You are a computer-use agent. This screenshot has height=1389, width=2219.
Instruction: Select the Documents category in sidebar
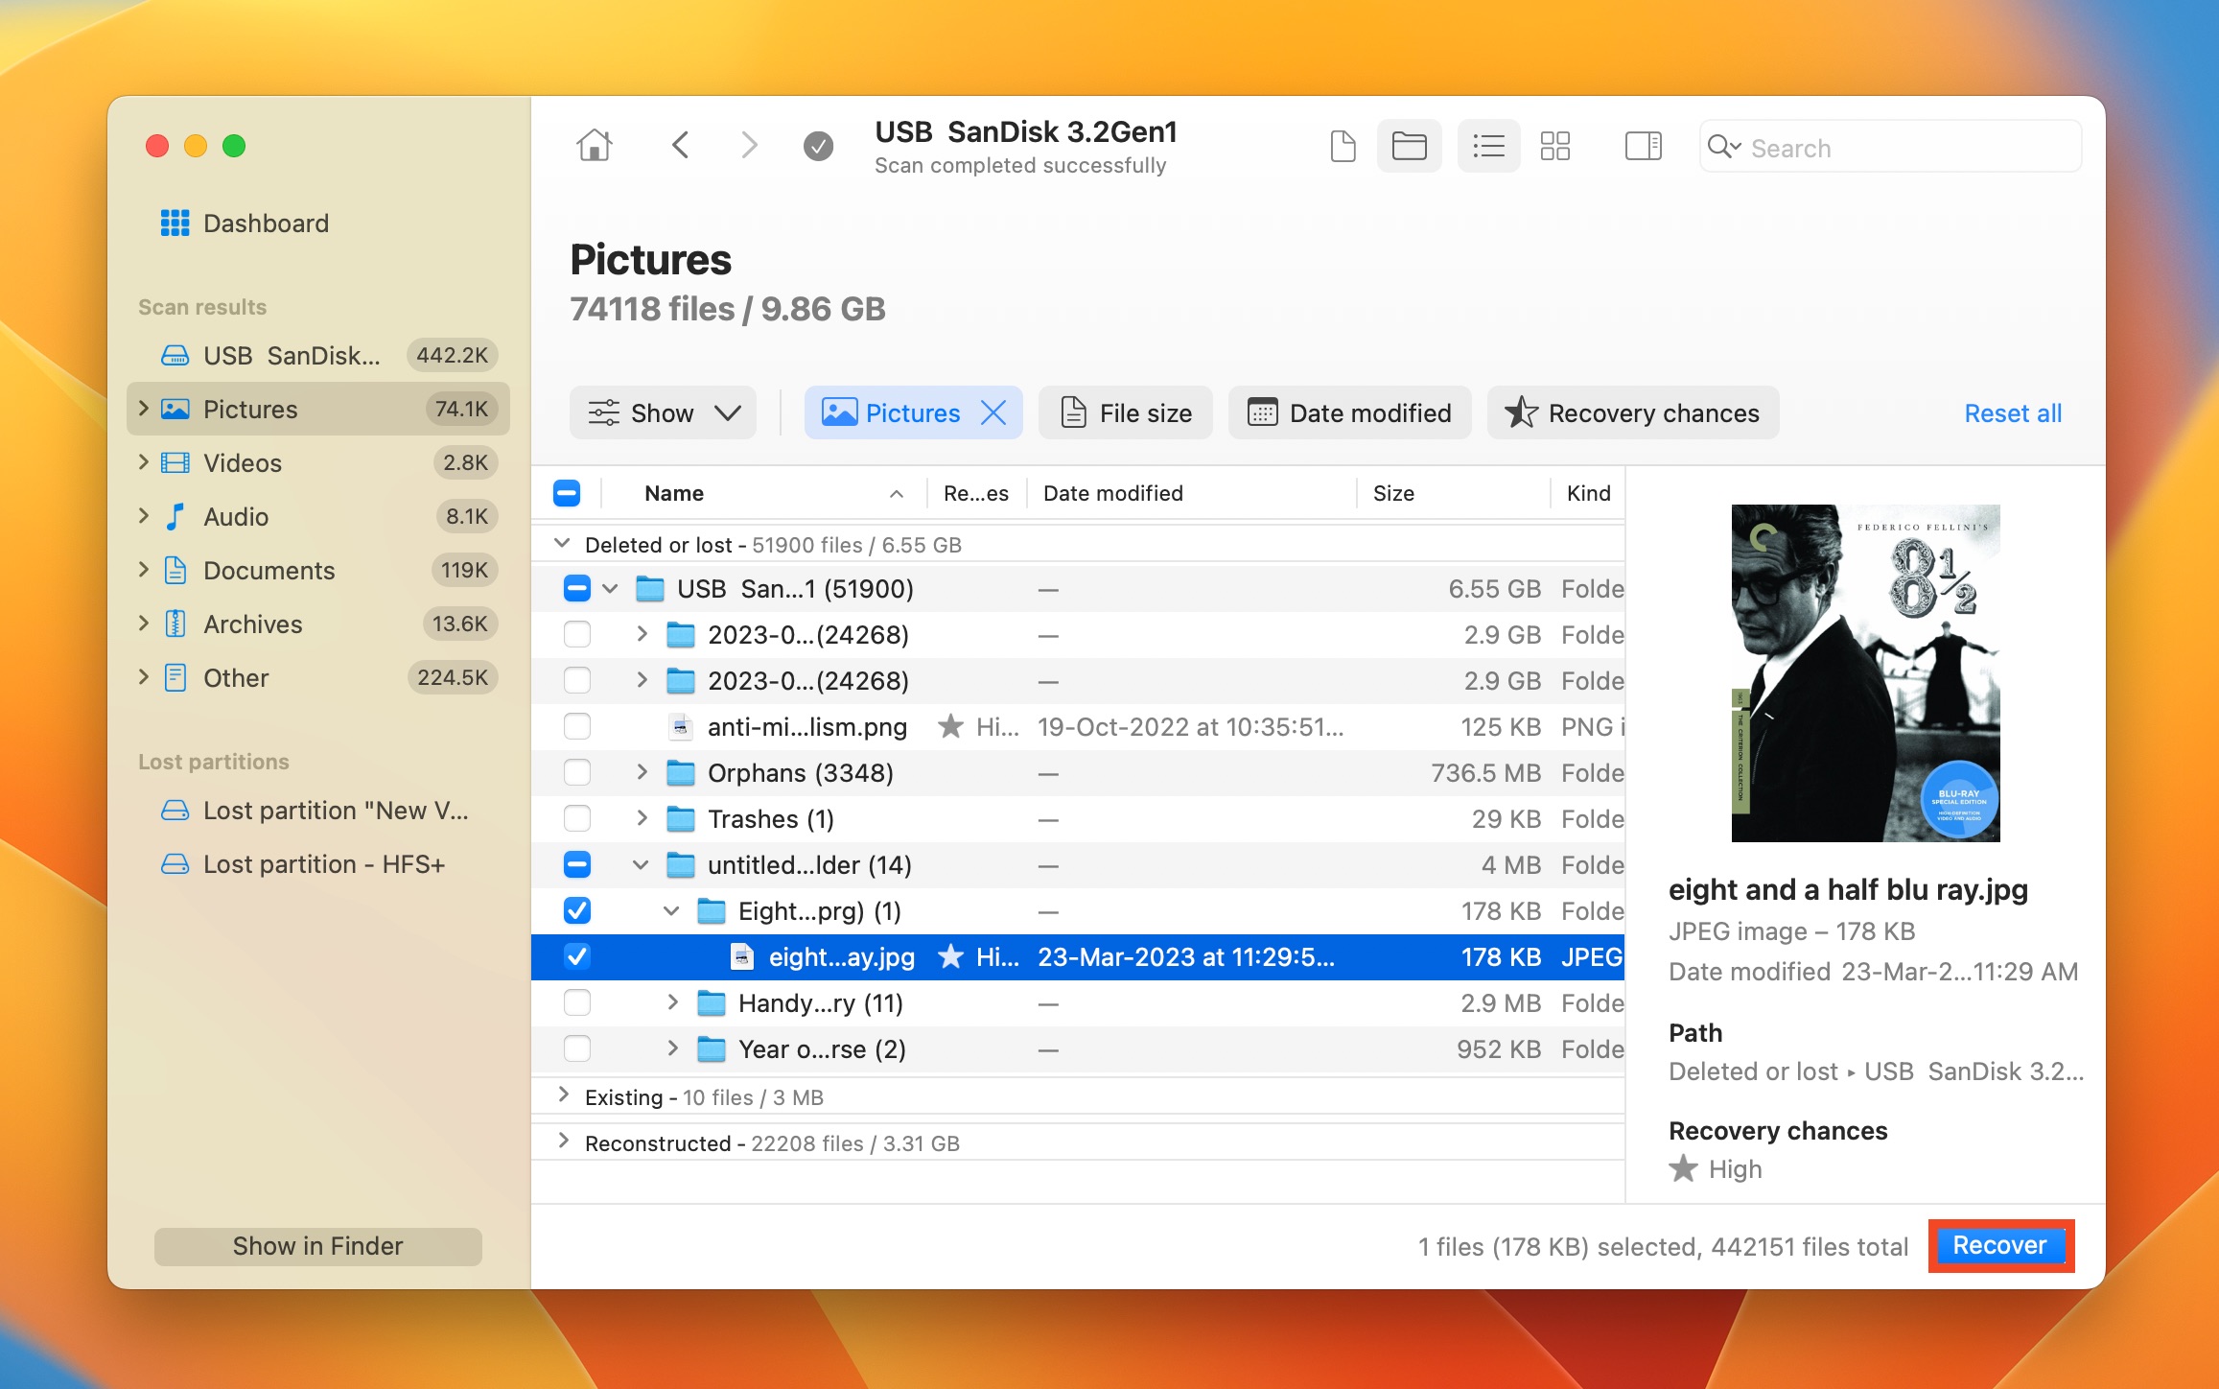point(269,570)
